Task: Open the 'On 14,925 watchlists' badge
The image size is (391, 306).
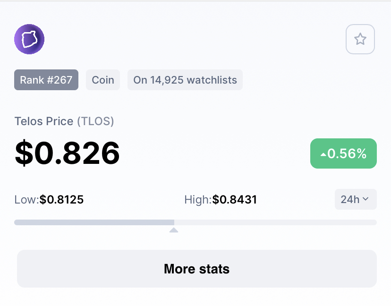Action: coord(185,80)
